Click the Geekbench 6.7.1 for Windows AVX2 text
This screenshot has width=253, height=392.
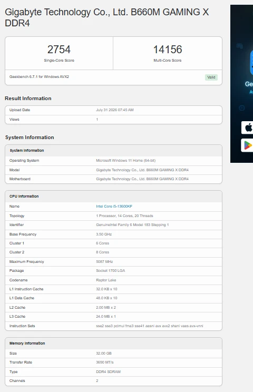[x=39, y=77]
